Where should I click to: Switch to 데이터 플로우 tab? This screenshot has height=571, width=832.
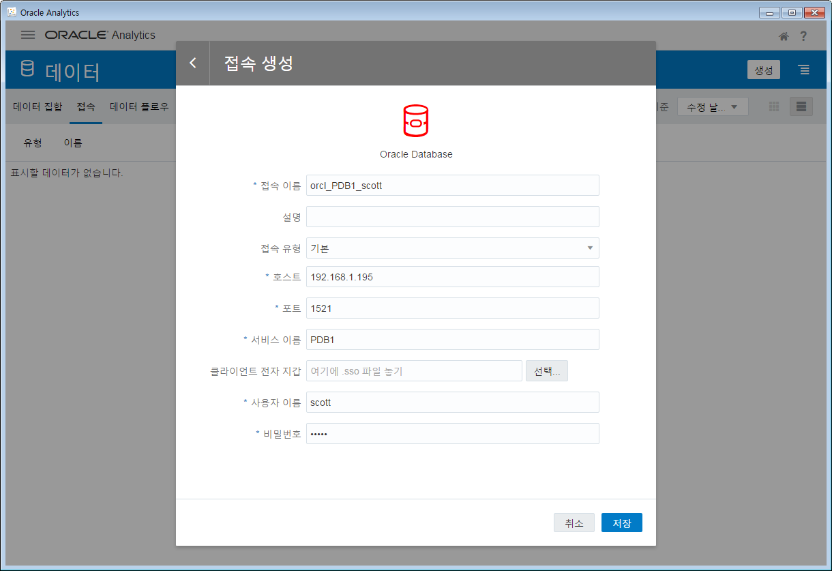click(139, 106)
